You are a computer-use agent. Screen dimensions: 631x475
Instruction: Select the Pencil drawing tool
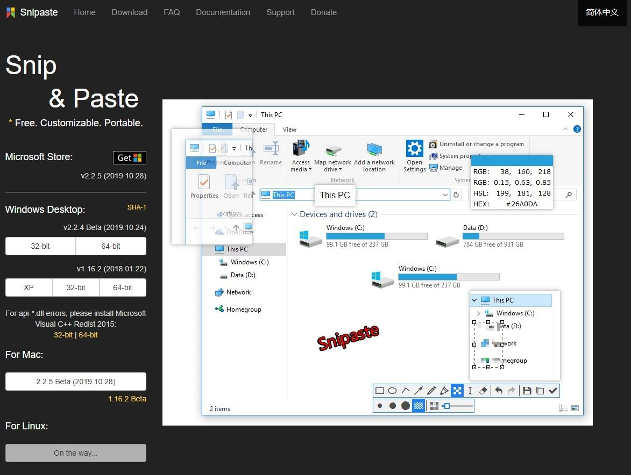[431, 391]
